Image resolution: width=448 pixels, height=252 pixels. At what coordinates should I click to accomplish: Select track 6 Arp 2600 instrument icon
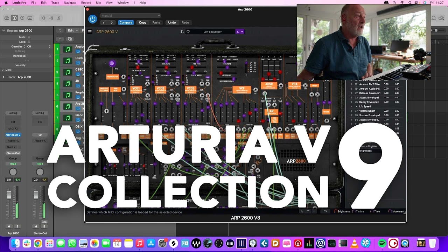68,106
